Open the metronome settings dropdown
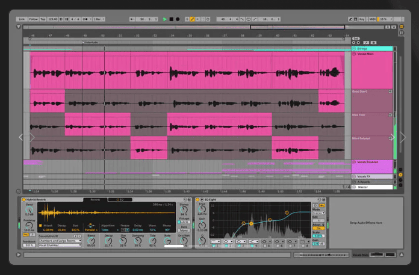Image resolution: width=419 pixels, height=275 pixels. (91, 19)
